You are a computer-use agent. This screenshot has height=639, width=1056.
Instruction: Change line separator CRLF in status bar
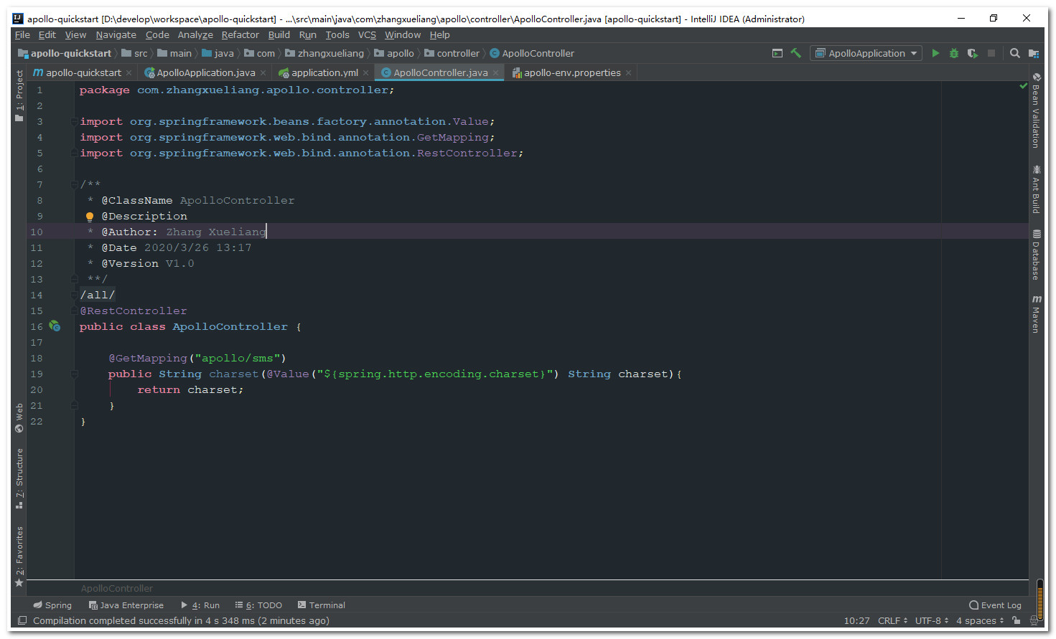(x=892, y=620)
